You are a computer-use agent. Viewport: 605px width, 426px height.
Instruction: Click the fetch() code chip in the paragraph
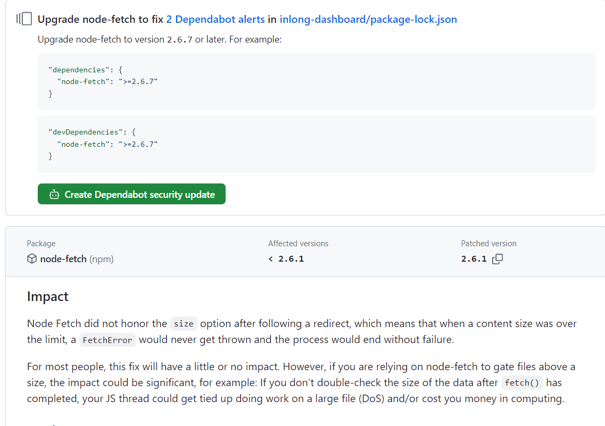[522, 382]
